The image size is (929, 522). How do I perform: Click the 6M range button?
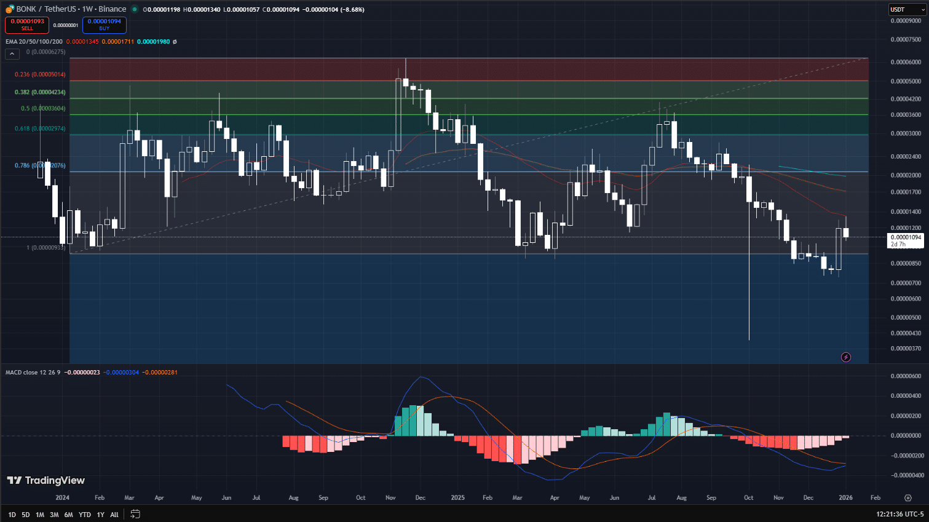coord(69,515)
